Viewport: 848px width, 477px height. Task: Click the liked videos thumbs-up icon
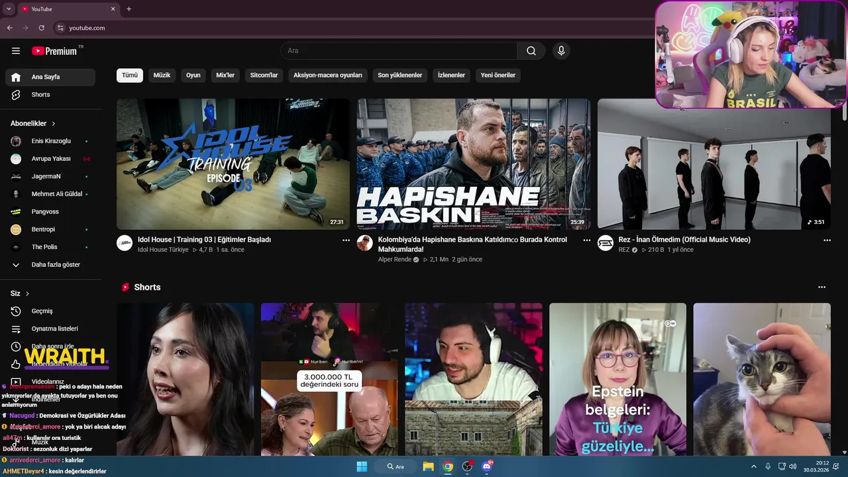click(16, 364)
